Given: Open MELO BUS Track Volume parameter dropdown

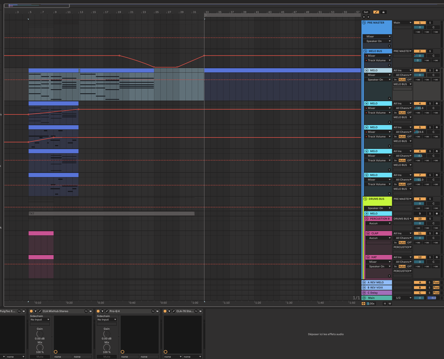Looking at the screenshot, I should [378, 60].
